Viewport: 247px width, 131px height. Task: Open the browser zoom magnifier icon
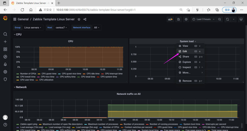coord(181,10)
